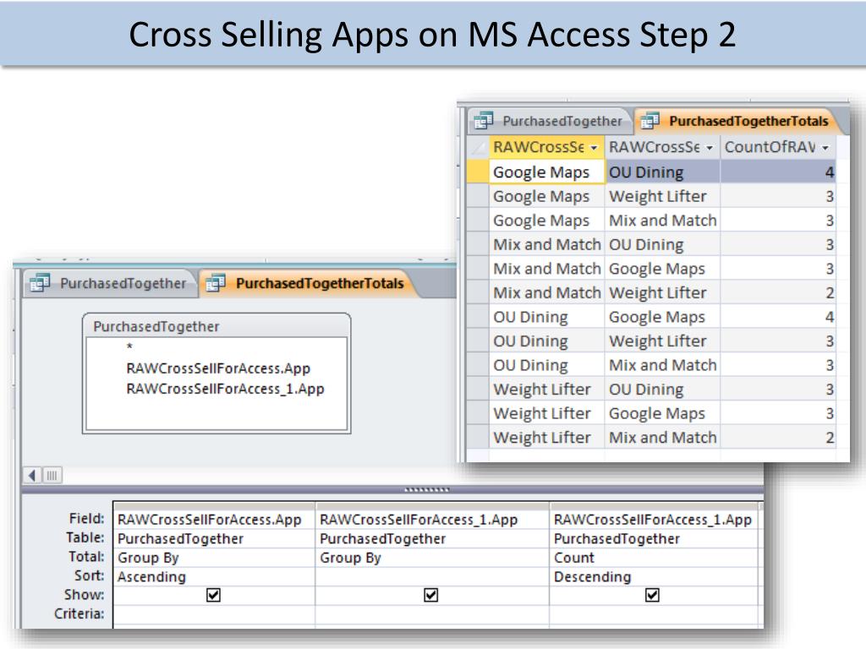This screenshot has width=866, height=649.
Task: Open Sort cell showing Descending
Action: pos(655,576)
